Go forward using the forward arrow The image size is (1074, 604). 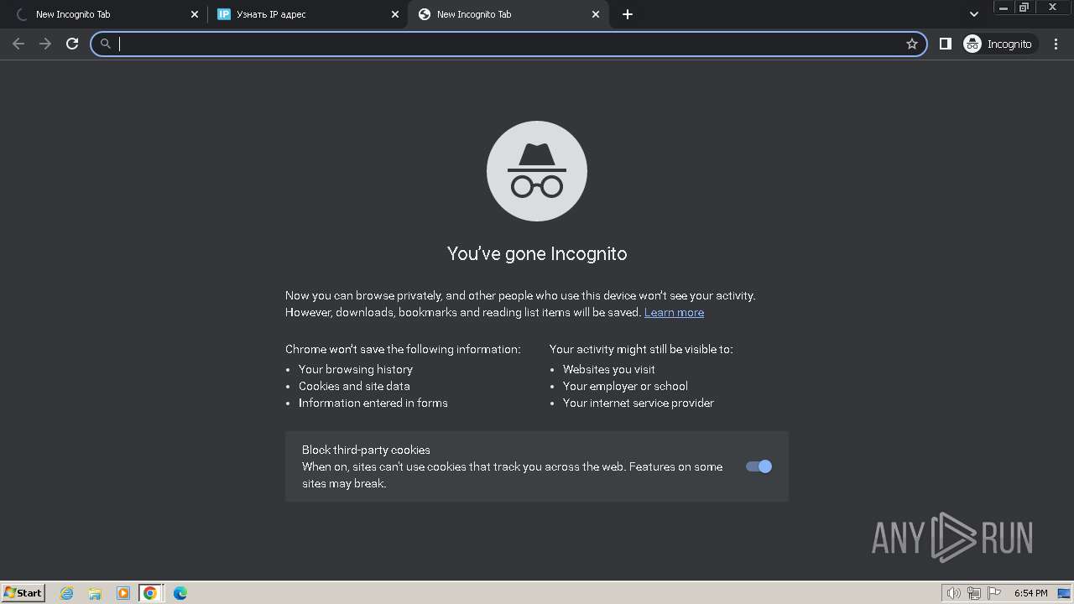point(45,44)
